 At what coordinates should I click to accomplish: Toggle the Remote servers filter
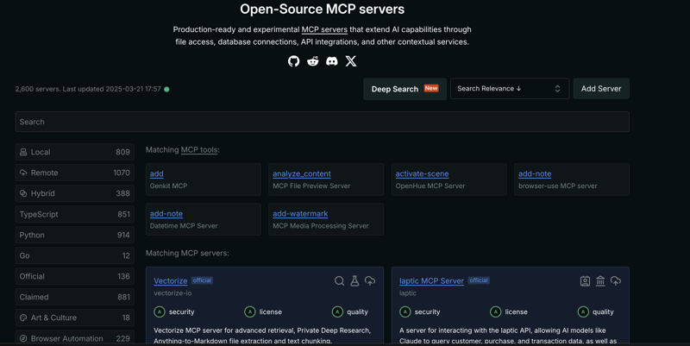pyautogui.click(x=74, y=173)
